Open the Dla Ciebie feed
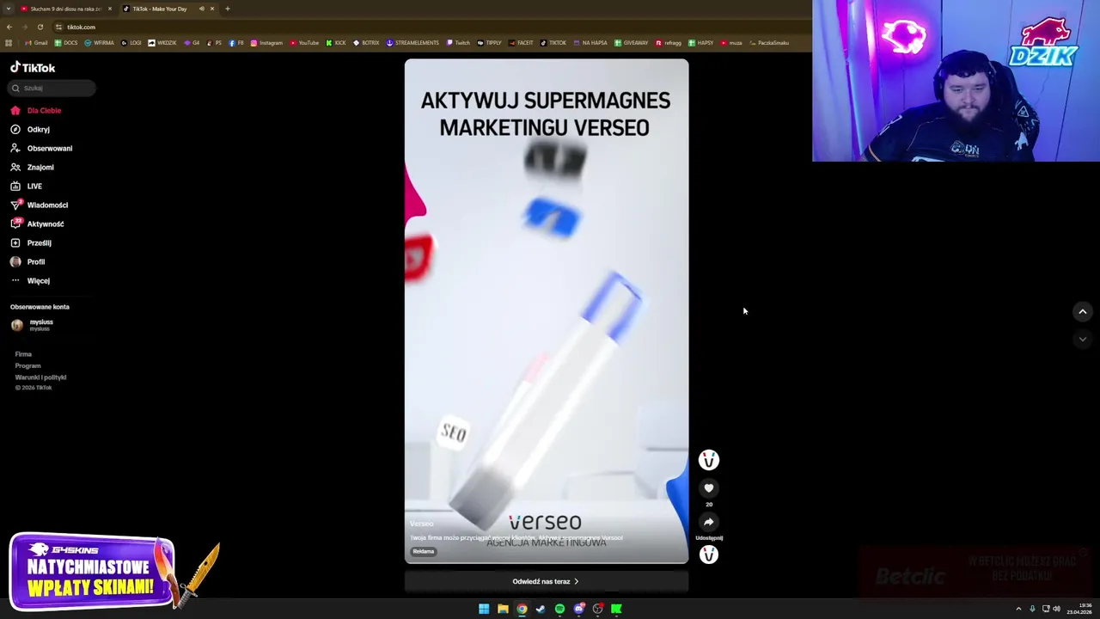The height and width of the screenshot is (619, 1100). pos(36,110)
